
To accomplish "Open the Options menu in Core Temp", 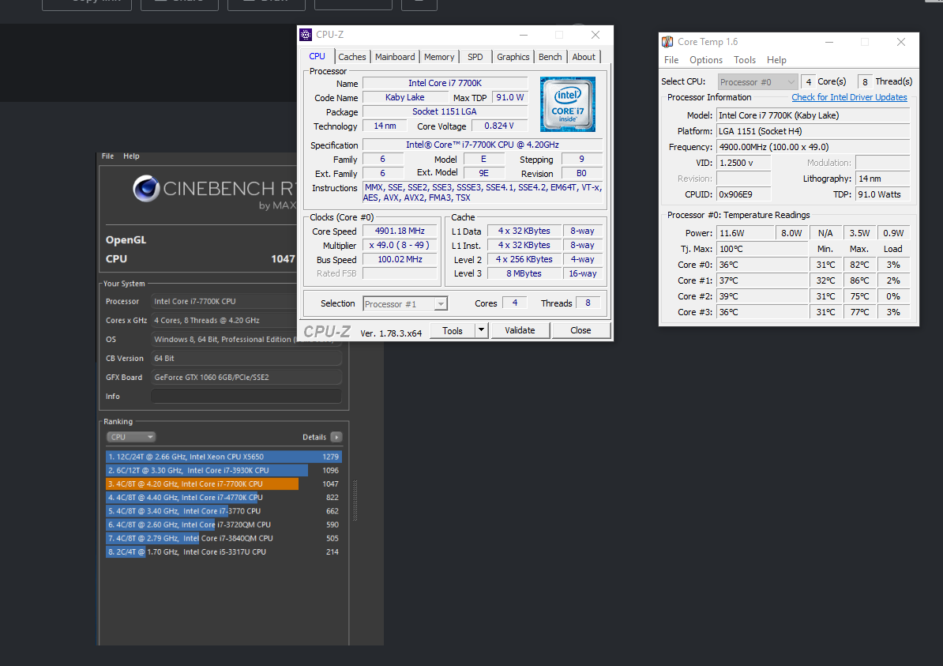I will pos(706,60).
